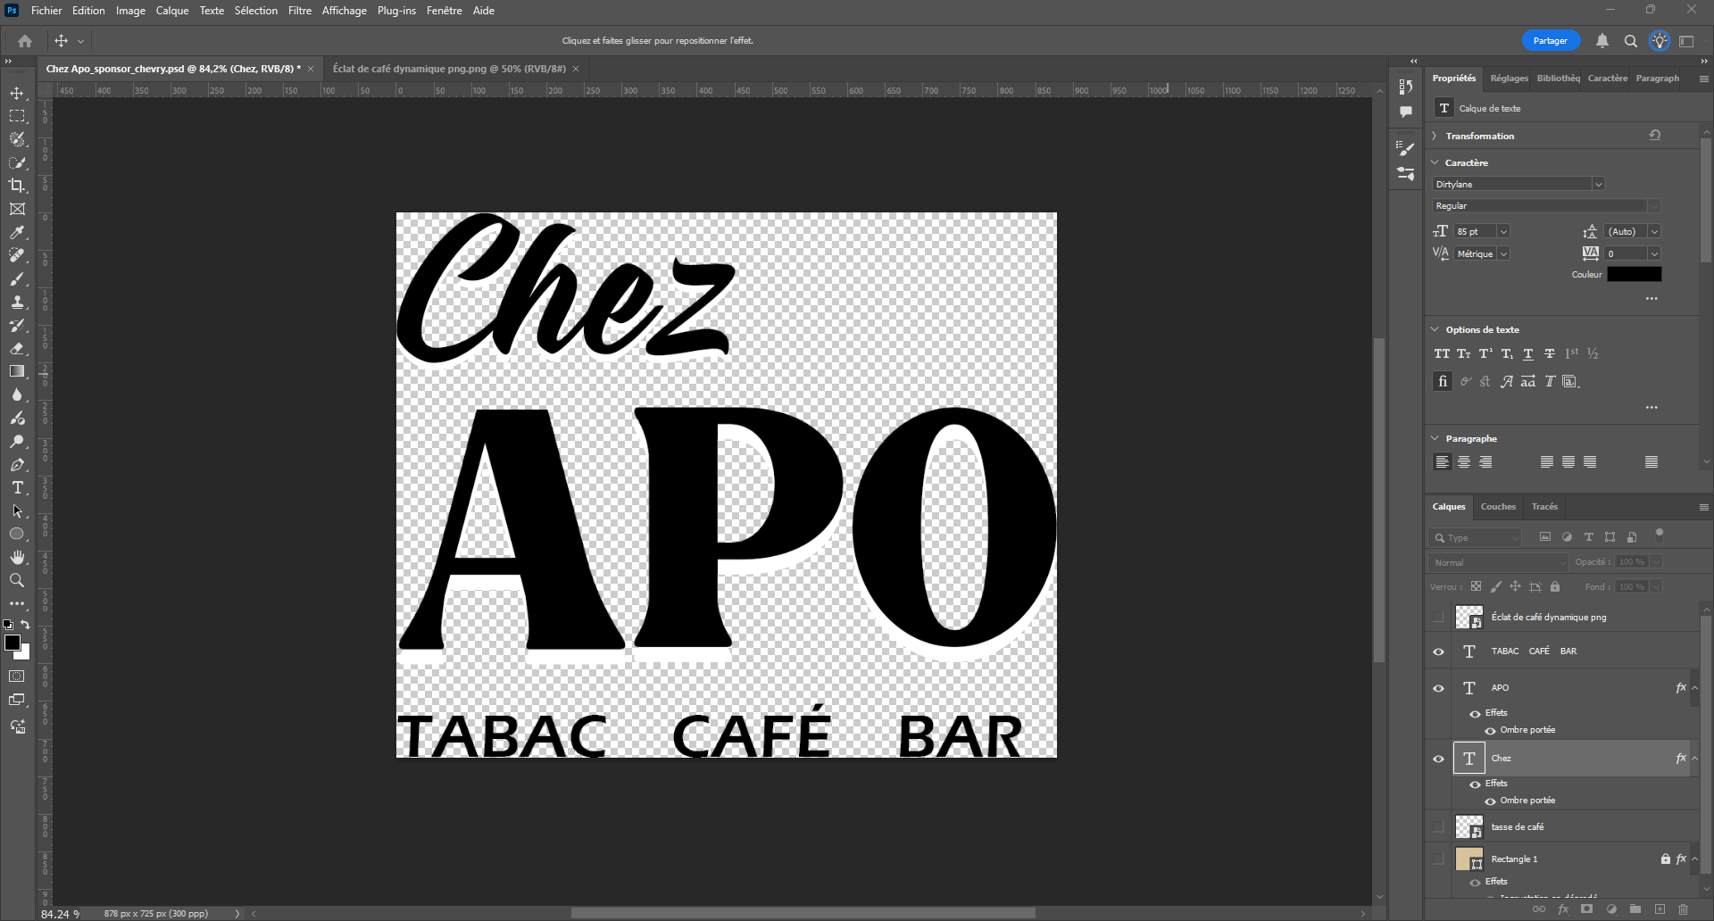This screenshot has height=921, width=1714.
Task: Hide the Chez text layer
Action: coord(1438,759)
